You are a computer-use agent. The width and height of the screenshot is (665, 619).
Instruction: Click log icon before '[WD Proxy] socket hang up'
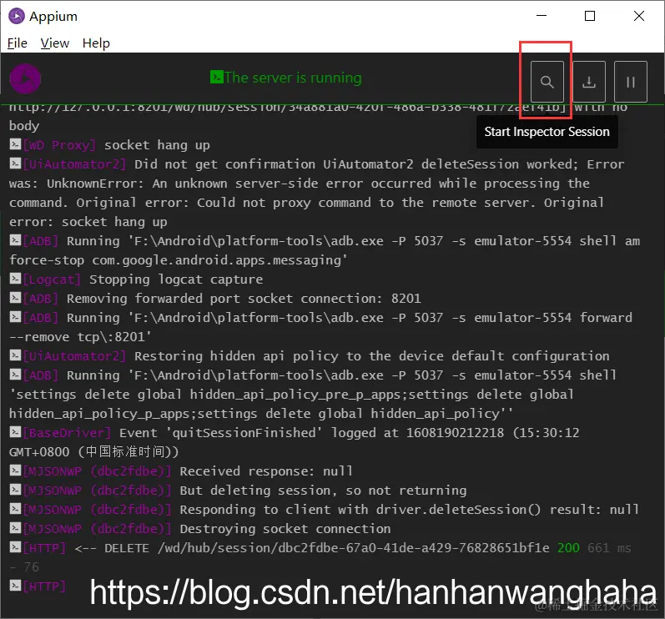click(x=15, y=144)
